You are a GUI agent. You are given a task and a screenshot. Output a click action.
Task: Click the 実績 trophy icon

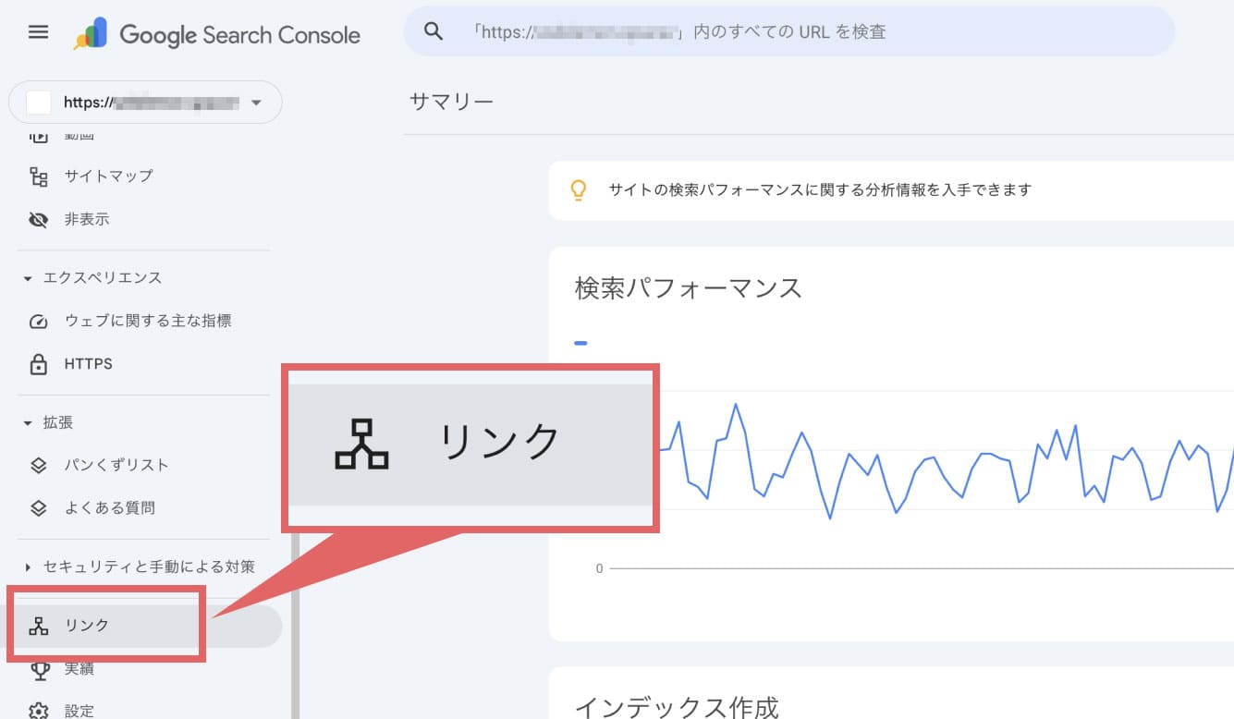(40, 668)
